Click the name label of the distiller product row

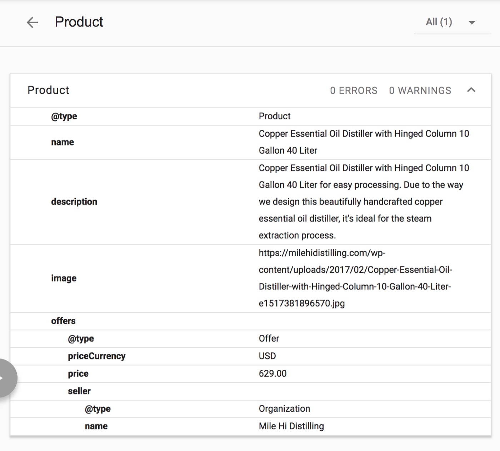coord(62,142)
